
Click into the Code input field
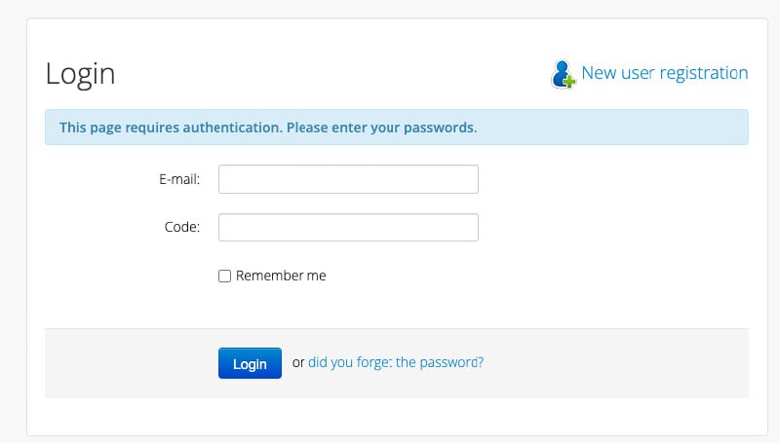[348, 227]
